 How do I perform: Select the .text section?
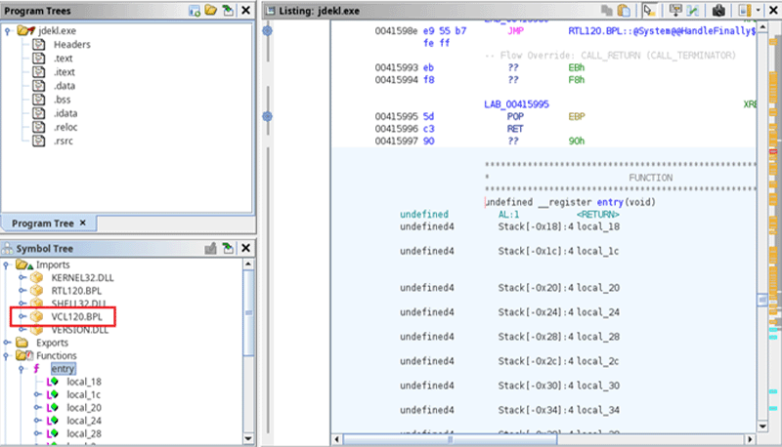point(64,59)
